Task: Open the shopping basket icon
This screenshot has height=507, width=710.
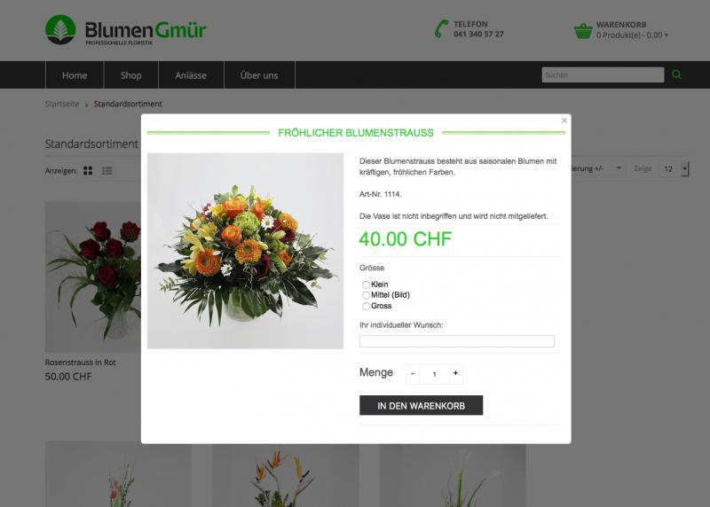Action: coord(583,31)
